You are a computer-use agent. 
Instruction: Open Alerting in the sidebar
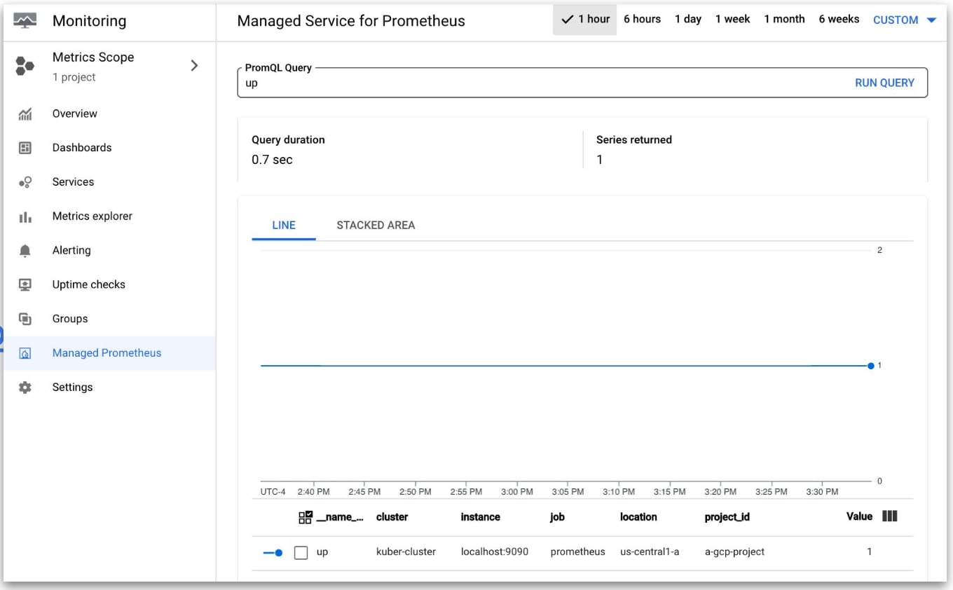point(71,251)
